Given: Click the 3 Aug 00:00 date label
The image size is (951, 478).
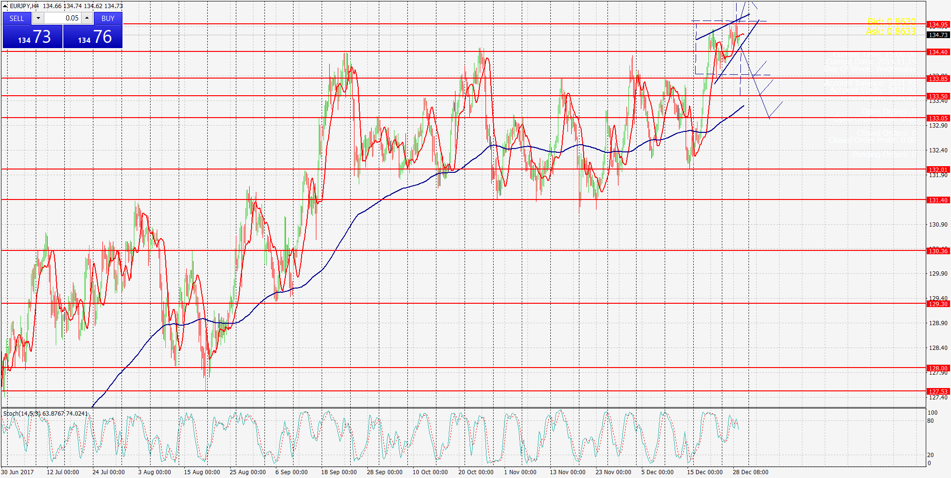Looking at the screenshot, I should (x=154, y=472).
